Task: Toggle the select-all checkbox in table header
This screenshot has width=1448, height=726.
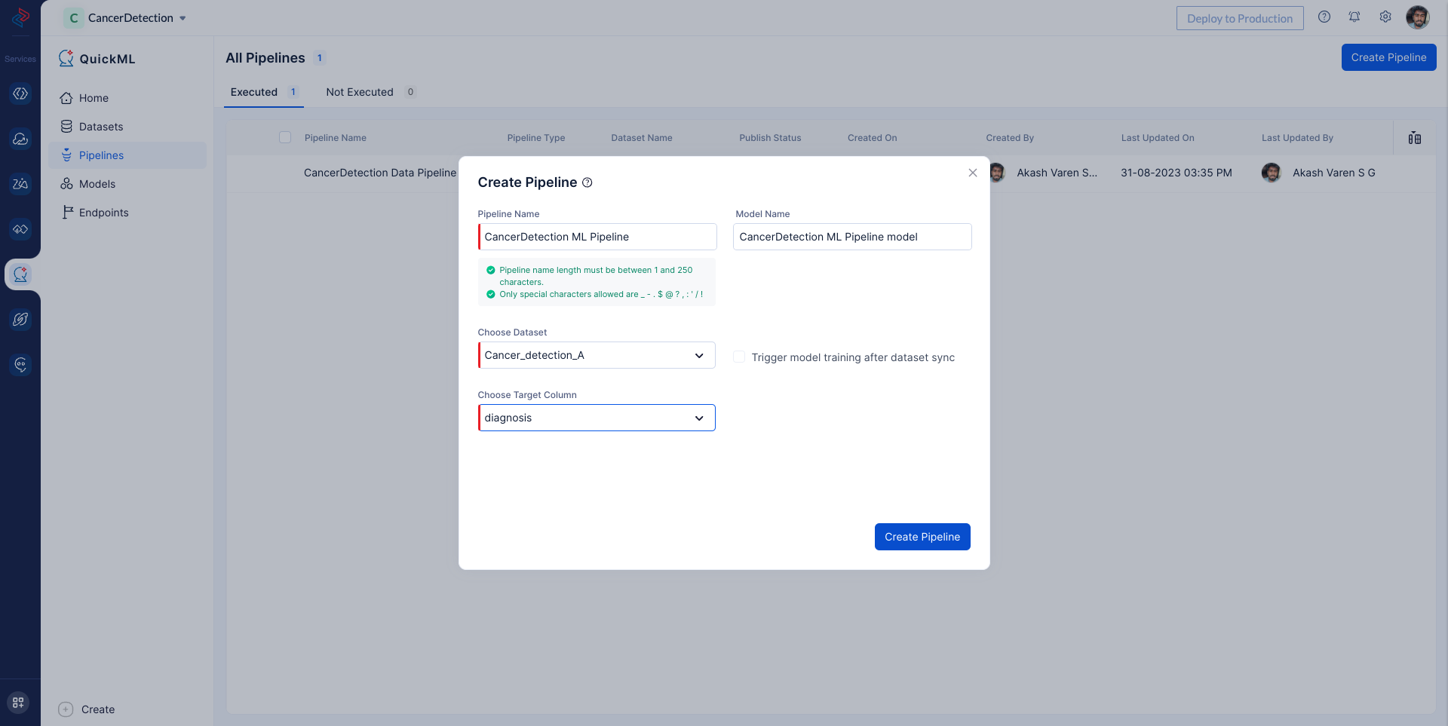Action: pyautogui.click(x=285, y=137)
